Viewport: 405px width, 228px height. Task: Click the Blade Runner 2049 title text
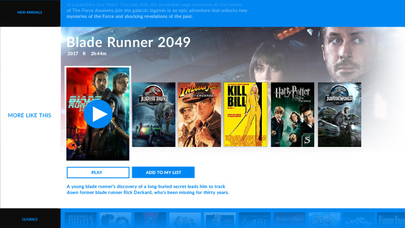[129, 42]
